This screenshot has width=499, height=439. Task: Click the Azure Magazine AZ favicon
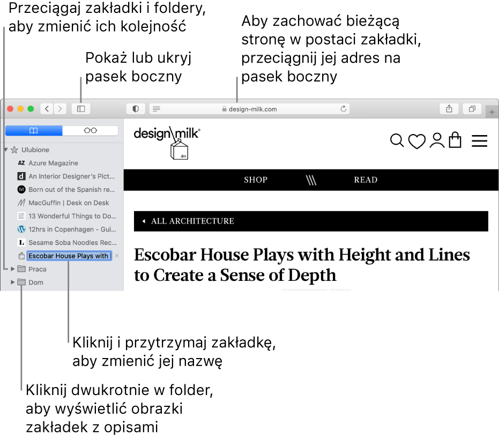click(21, 163)
